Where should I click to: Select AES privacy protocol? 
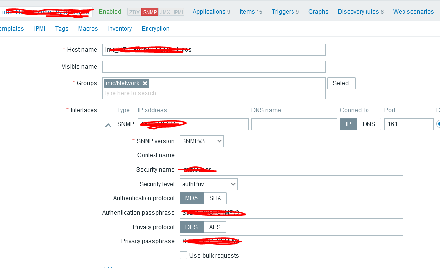point(215,227)
